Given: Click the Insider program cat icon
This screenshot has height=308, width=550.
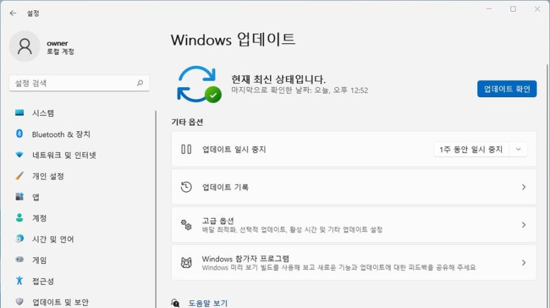Looking at the screenshot, I should (x=186, y=263).
